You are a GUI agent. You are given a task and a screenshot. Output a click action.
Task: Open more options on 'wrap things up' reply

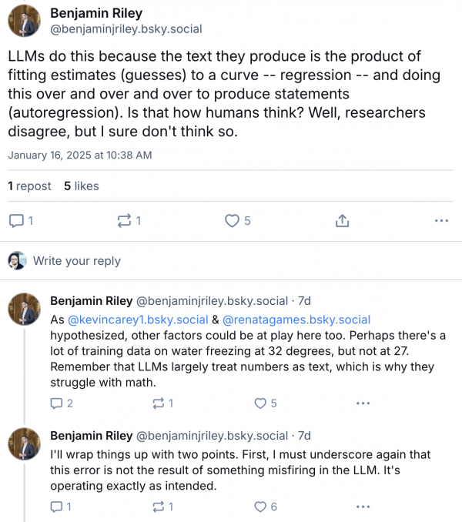point(363,506)
